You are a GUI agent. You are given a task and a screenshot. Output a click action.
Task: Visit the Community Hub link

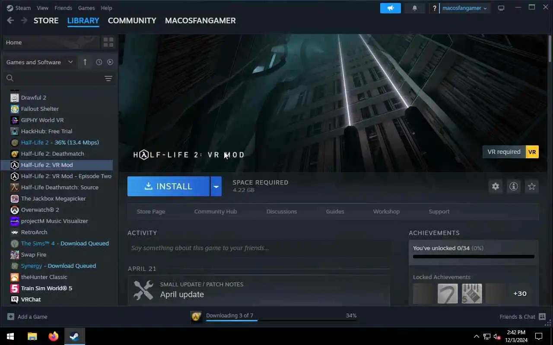coord(216,211)
